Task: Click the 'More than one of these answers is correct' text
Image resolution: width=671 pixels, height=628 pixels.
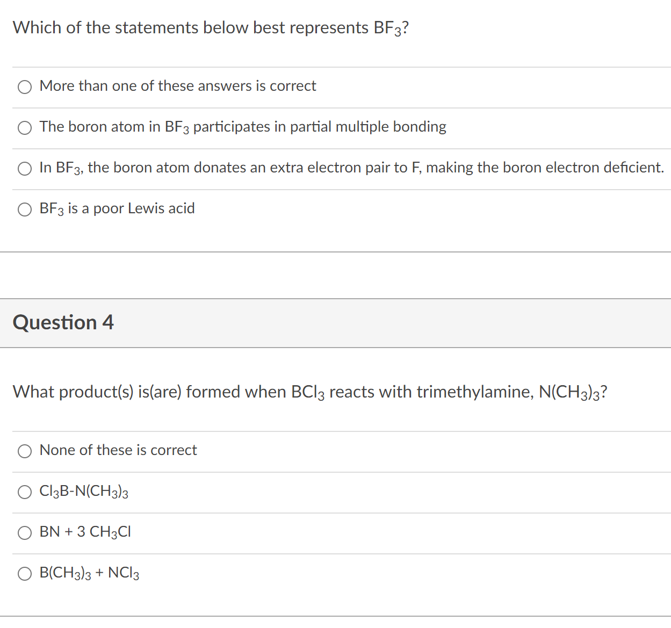Action: click(x=178, y=86)
